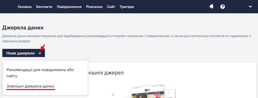The image size is (258, 98).
Task: Open the Розсилки menu item
Action: pyautogui.click(x=94, y=7)
